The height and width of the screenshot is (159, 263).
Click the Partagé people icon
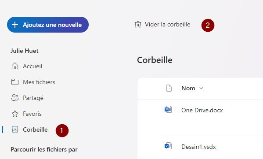click(x=15, y=98)
